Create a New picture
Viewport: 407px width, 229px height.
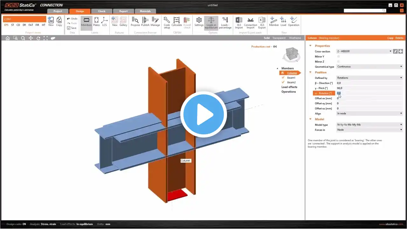pos(115,21)
